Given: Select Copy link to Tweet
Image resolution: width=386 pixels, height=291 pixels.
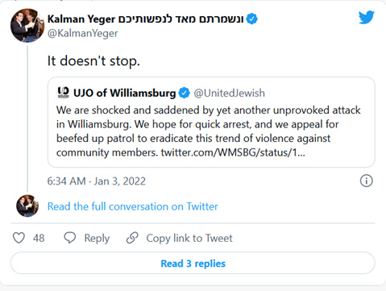Looking at the screenshot, I should (189, 238).
